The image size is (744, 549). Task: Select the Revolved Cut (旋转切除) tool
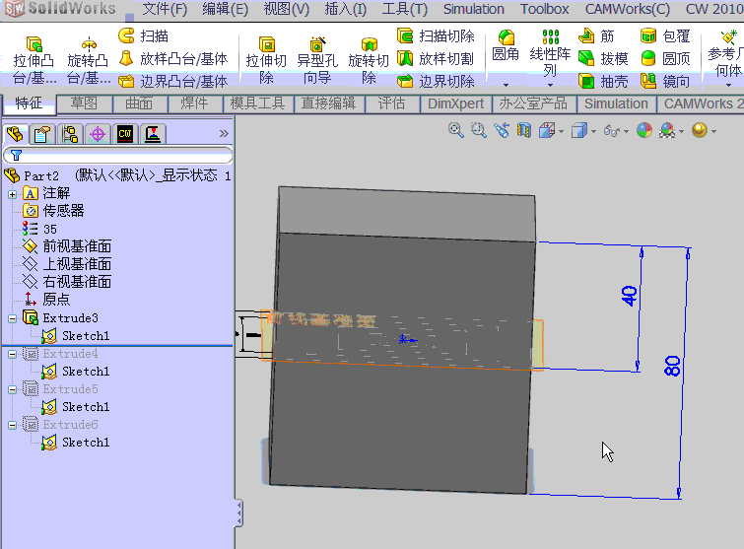tap(369, 61)
